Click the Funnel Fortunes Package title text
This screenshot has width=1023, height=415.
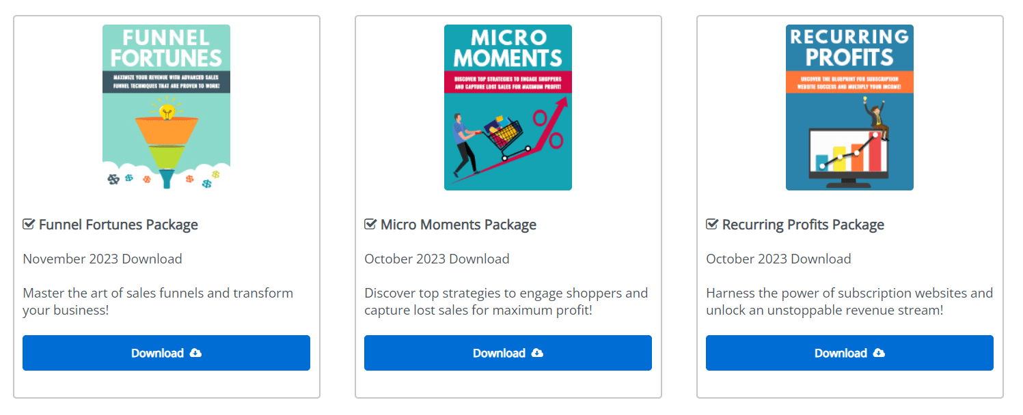point(118,225)
